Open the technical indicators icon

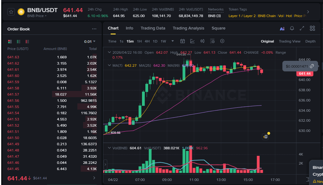[x=192, y=41]
